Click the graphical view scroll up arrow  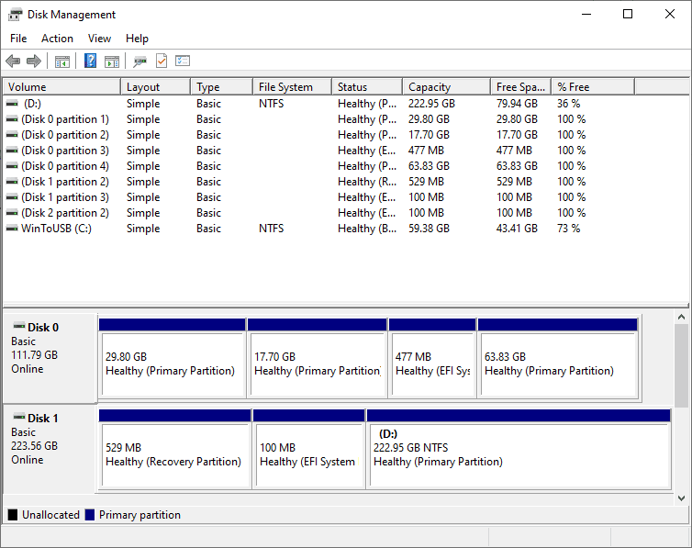(681, 318)
